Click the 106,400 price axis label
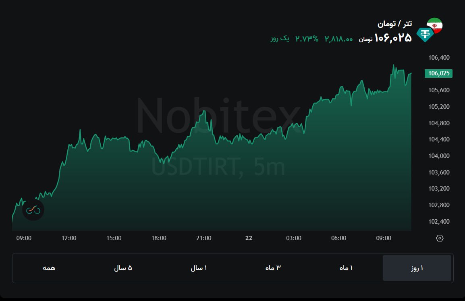The image size is (465, 301). coord(439,58)
